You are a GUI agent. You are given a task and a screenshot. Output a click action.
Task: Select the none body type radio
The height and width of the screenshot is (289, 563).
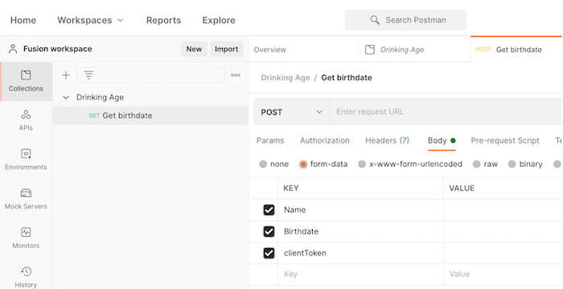point(263,165)
